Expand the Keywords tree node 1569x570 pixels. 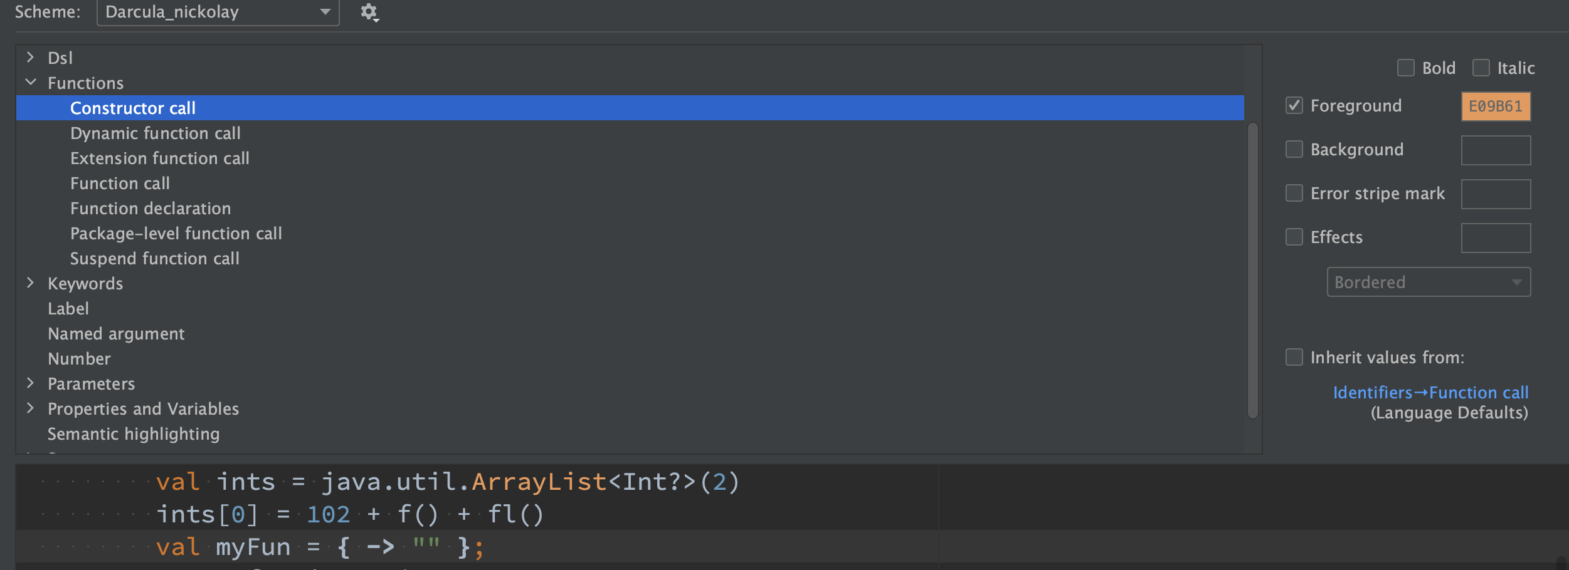pyautogui.click(x=30, y=283)
